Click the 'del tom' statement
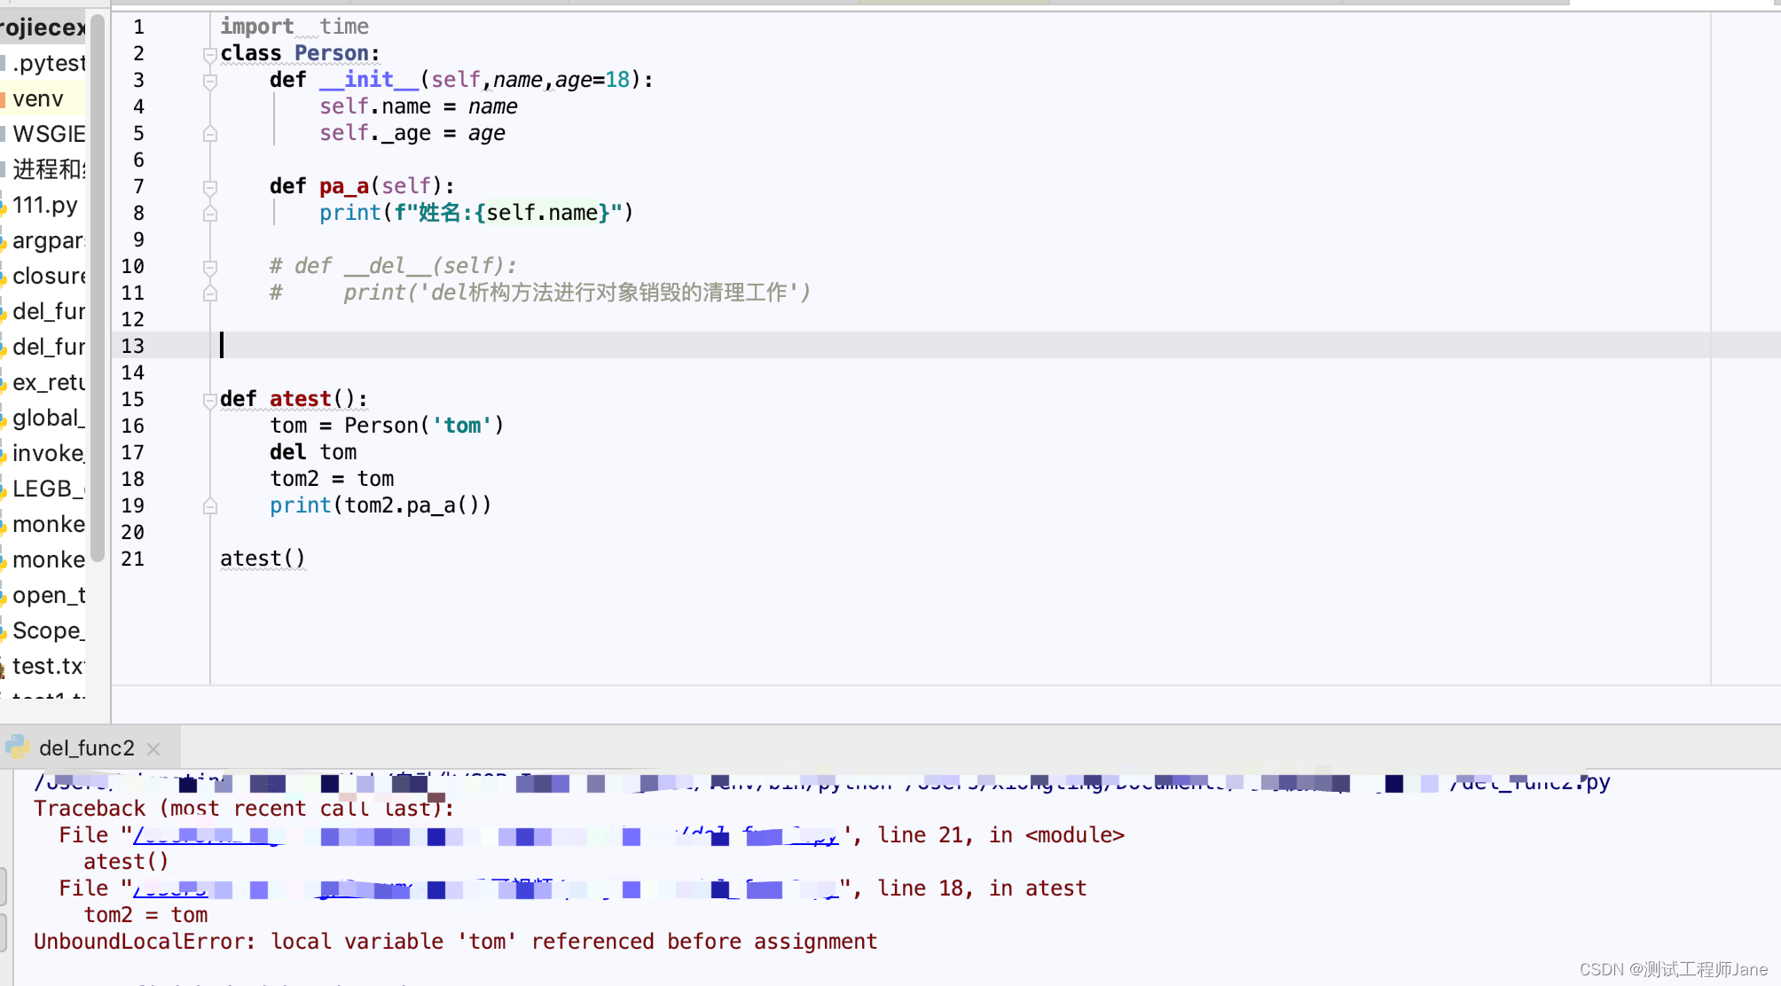Screen dimensions: 1781x986 tap(313, 452)
